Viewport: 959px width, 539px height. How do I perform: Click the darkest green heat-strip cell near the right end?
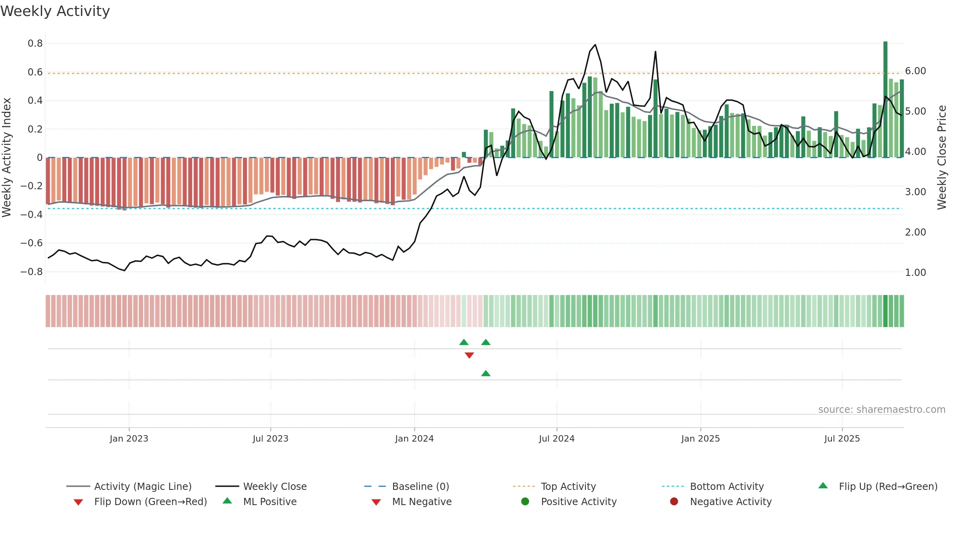[885, 311]
